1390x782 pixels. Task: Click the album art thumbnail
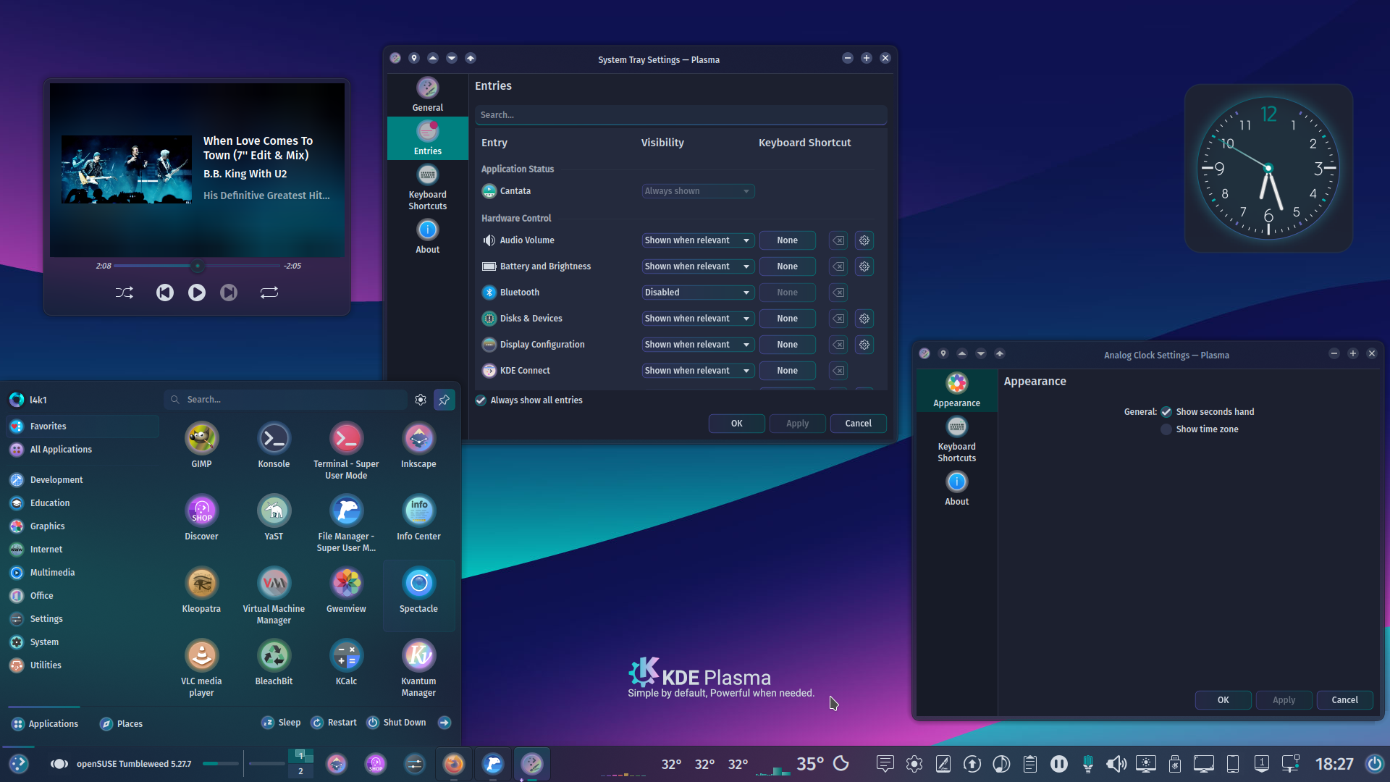pos(127,169)
